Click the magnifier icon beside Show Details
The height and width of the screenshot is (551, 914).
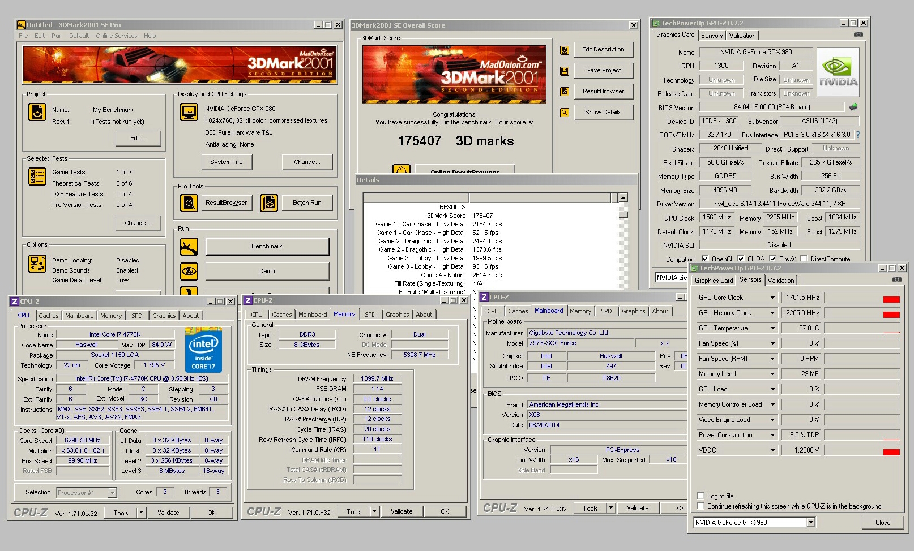click(x=565, y=113)
